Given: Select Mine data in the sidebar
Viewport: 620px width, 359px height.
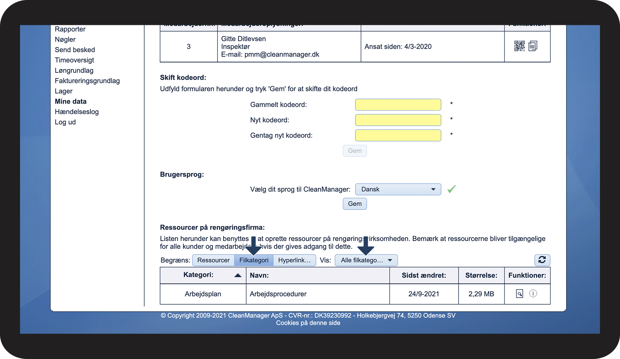Looking at the screenshot, I should click(71, 101).
